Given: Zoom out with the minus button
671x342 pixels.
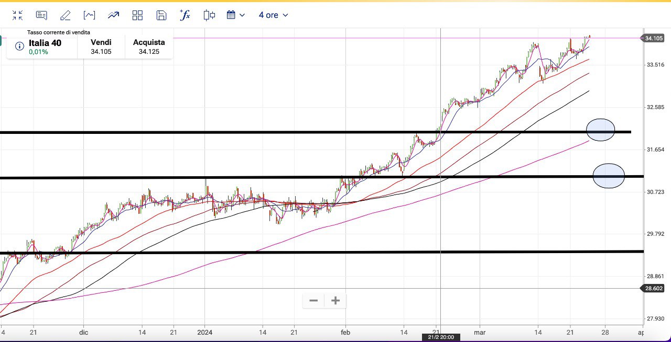Looking at the screenshot, I should (313, 301).
